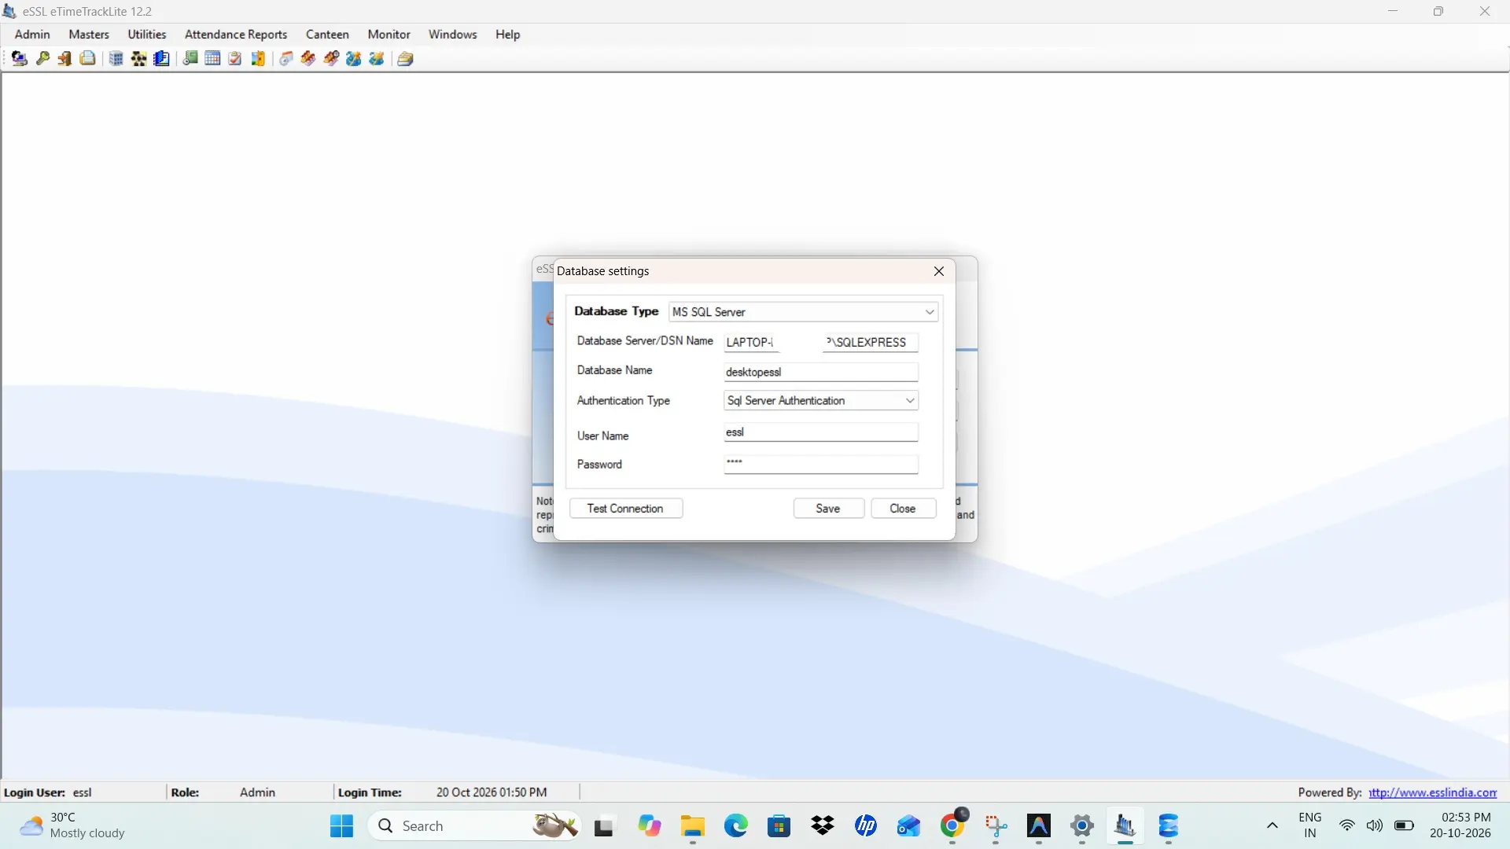The width and height of the screenshot is (1510, 849).
Task: Click the gray CD disc toolbar icon
Action: [x=286, y=58]
